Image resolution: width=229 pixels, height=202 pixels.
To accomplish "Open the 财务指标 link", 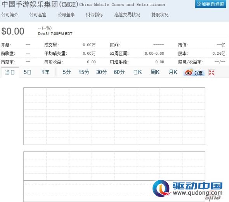I will (x=94, y=15).
